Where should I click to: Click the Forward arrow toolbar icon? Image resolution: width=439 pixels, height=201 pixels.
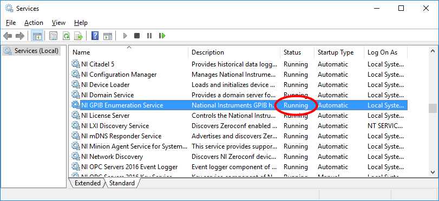[20, 36]
